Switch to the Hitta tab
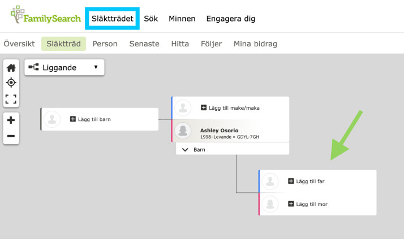Viewport: 404px width, 251px height. pyautogui.click(x=180, y=44)
